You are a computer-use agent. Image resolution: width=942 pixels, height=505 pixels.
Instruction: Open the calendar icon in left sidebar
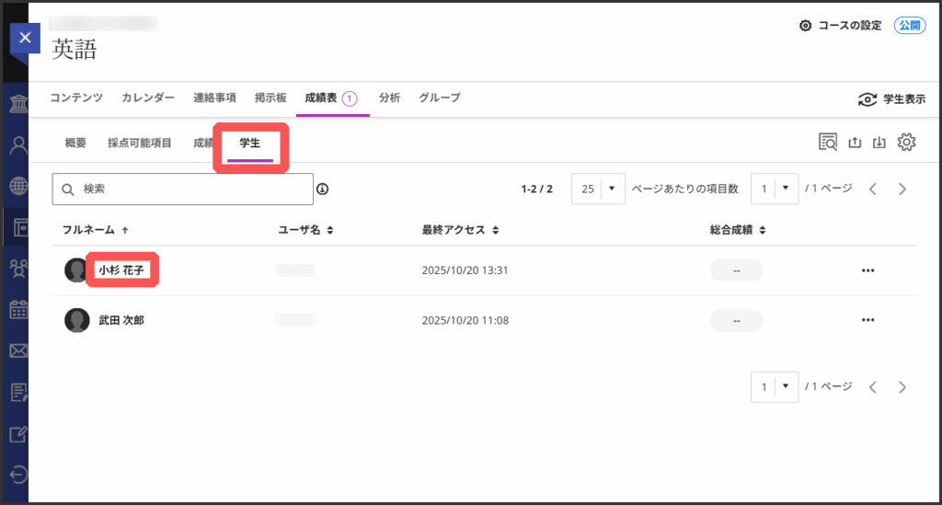coord(17,309)
